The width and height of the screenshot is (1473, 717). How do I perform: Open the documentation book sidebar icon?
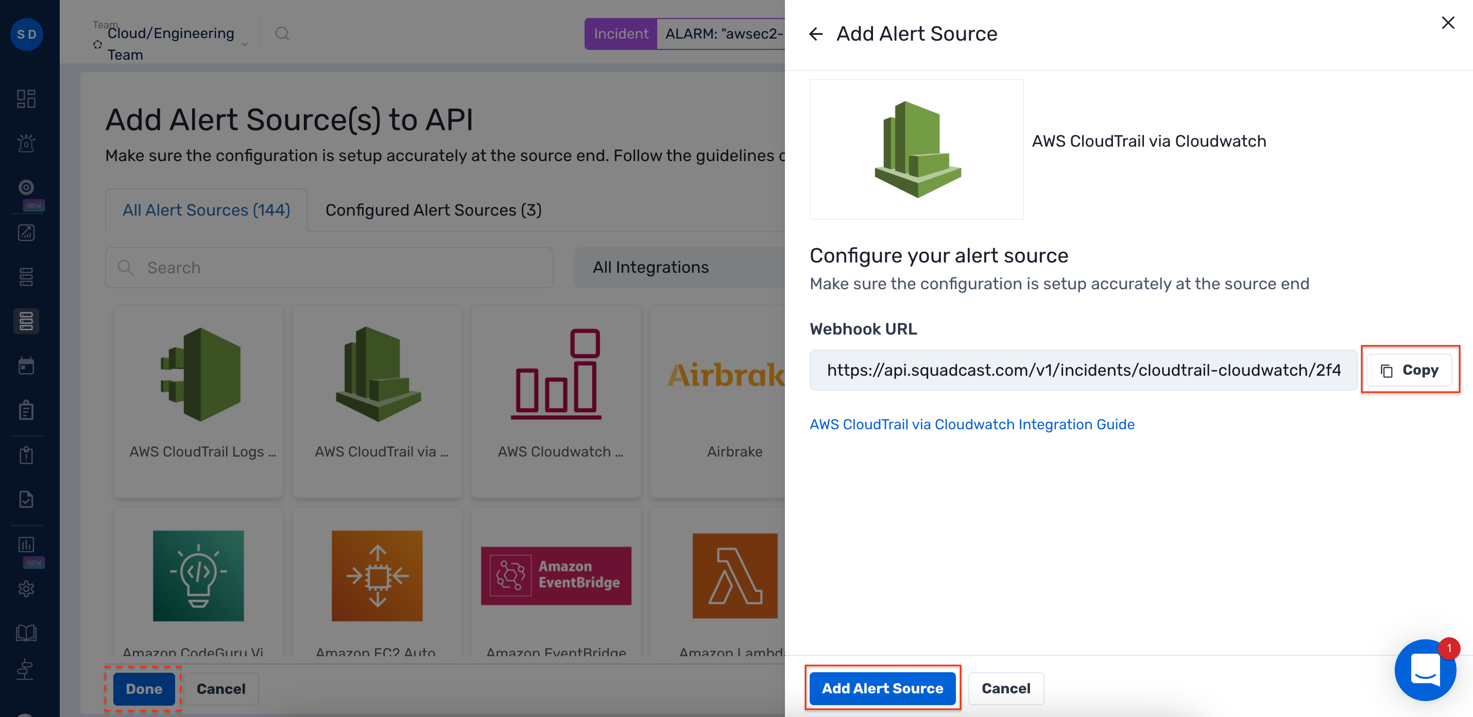(x=26, y=633)
